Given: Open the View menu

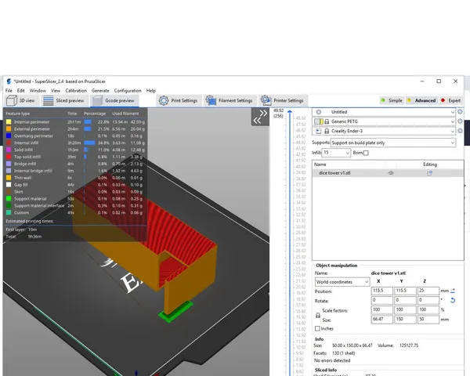Looking at the screenshot, I should 56,91.
